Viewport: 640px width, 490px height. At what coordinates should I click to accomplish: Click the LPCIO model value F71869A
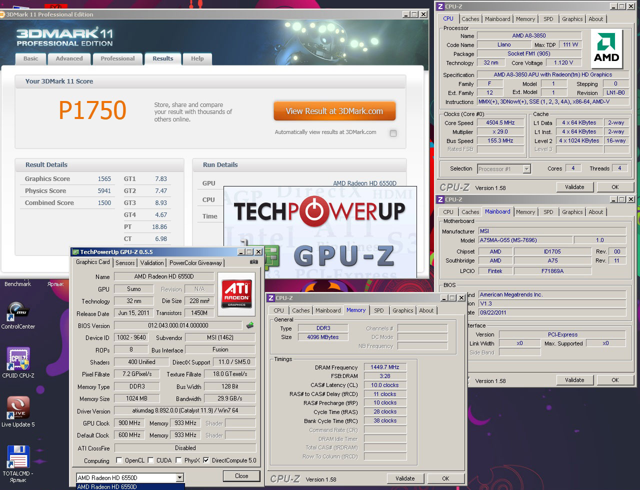(552, 271)
